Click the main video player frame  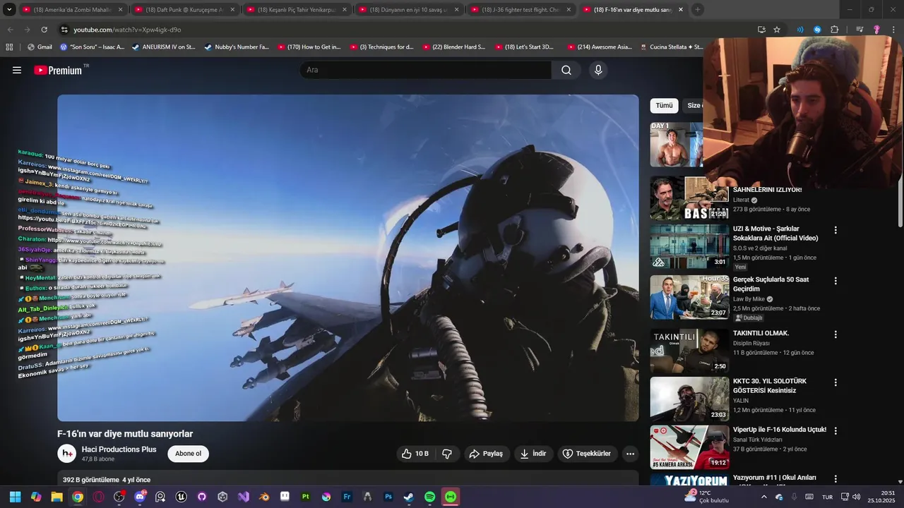coord(348,258)
